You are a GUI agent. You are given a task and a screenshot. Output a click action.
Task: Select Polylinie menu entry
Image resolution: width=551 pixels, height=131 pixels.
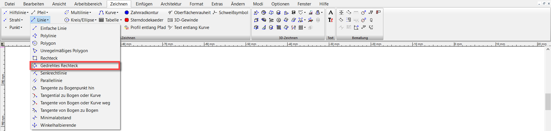(75, 36)
